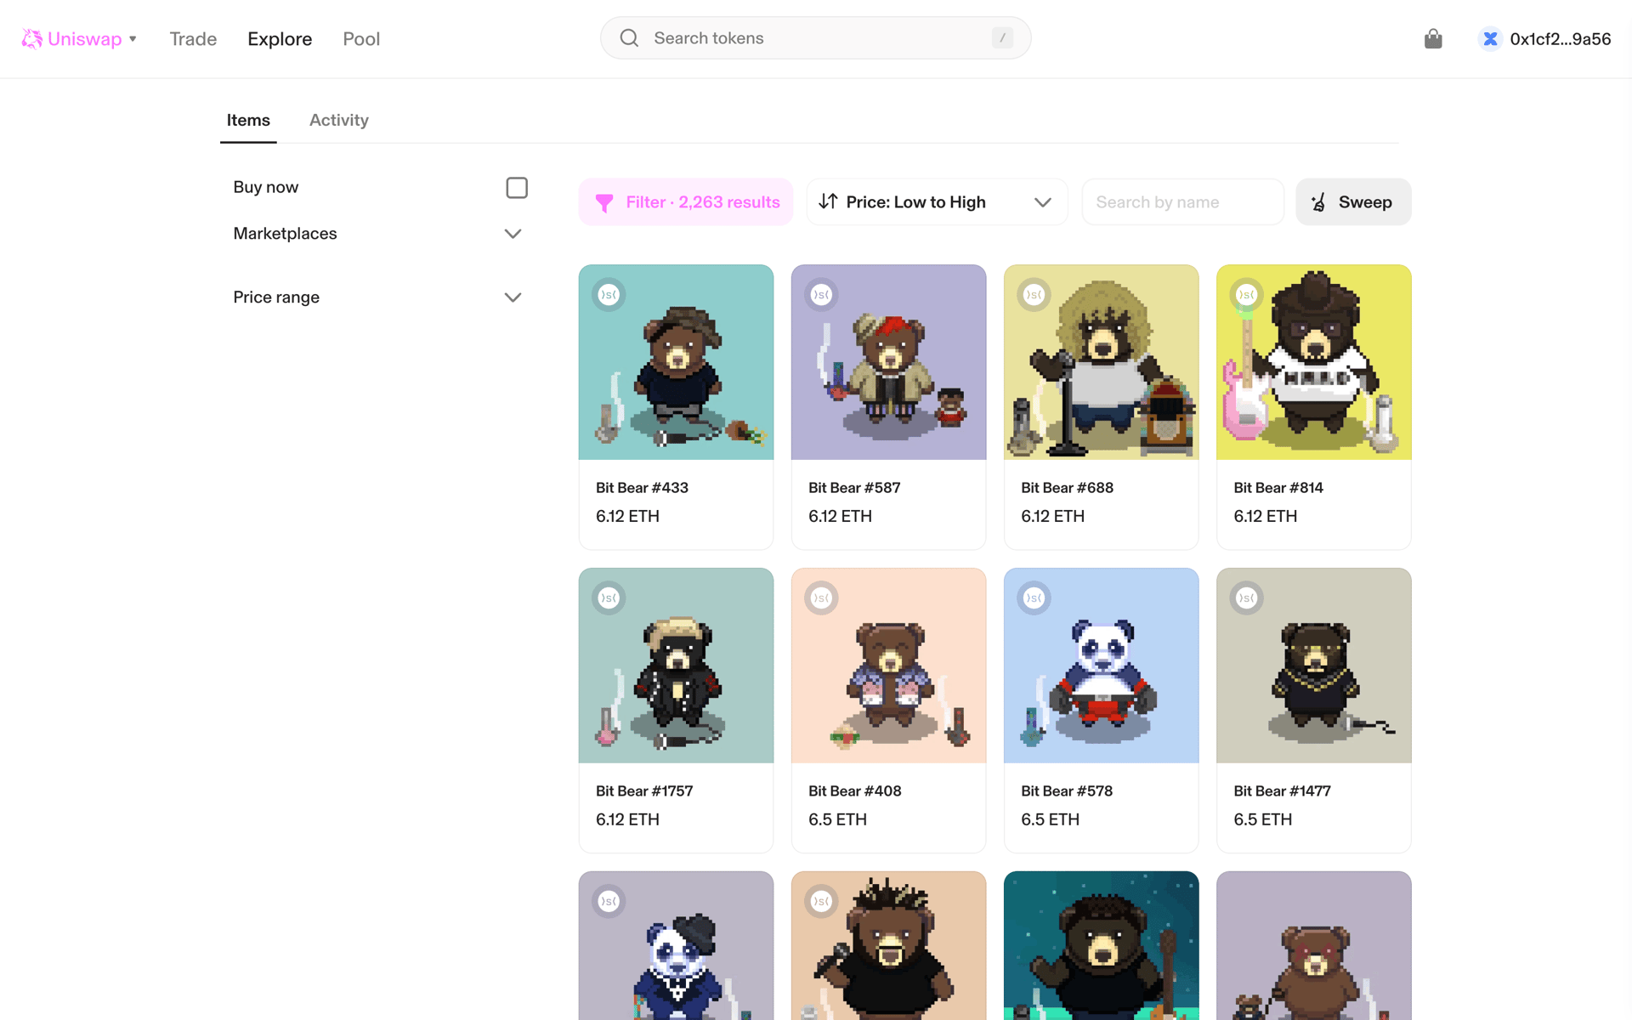The width and height of the screenshot is (1632, 1020).
Task: Click the Bit Bear #578 title
Action: [x=1067, y=791]
